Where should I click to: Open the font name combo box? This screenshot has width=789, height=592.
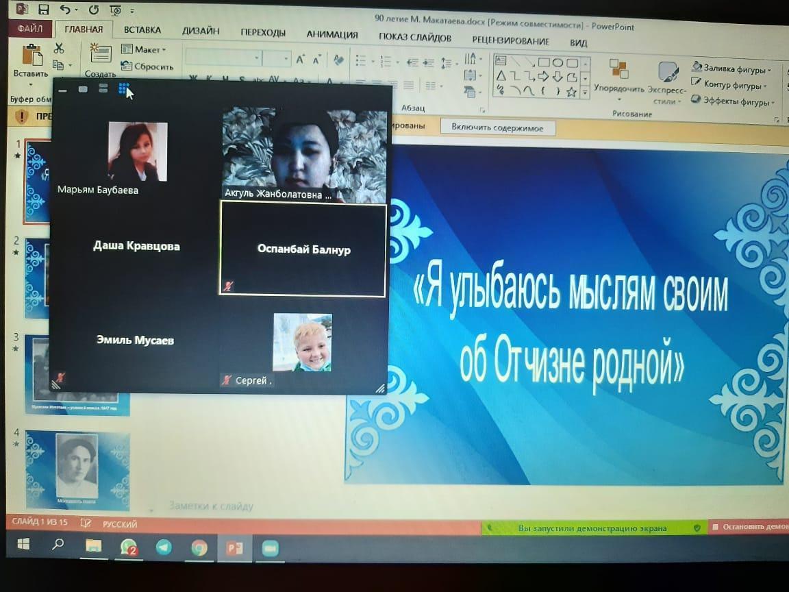(223, 58)
